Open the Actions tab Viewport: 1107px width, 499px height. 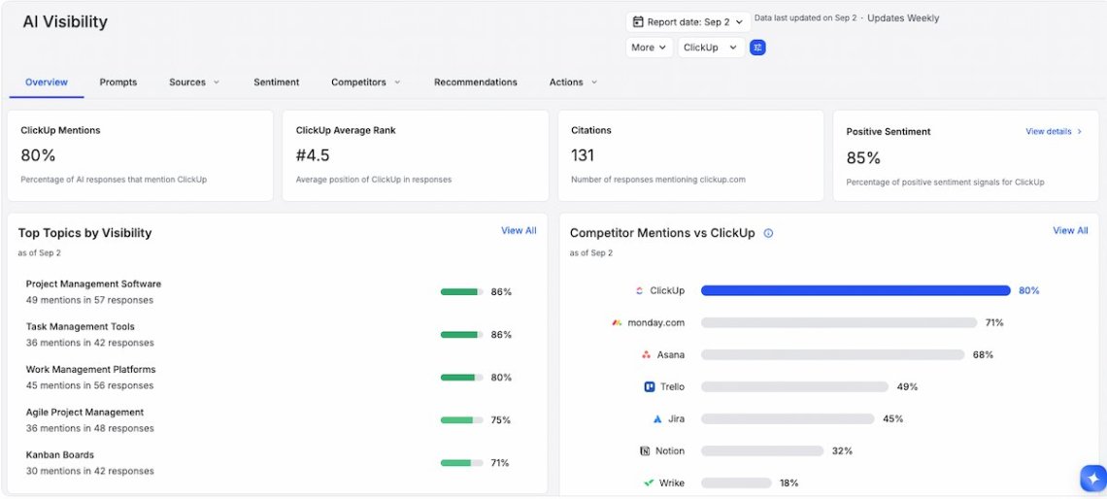[566, 82]
